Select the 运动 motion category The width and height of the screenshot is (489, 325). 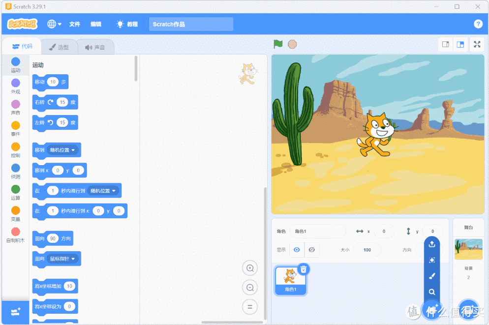pos(15,65)
